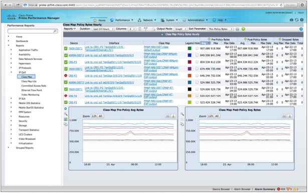Open the Avg column sort arrow under Pre-Policy Bytes

click(x=209, y=43)
